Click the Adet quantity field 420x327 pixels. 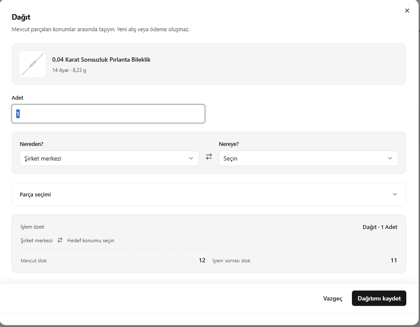click(108, 114)
